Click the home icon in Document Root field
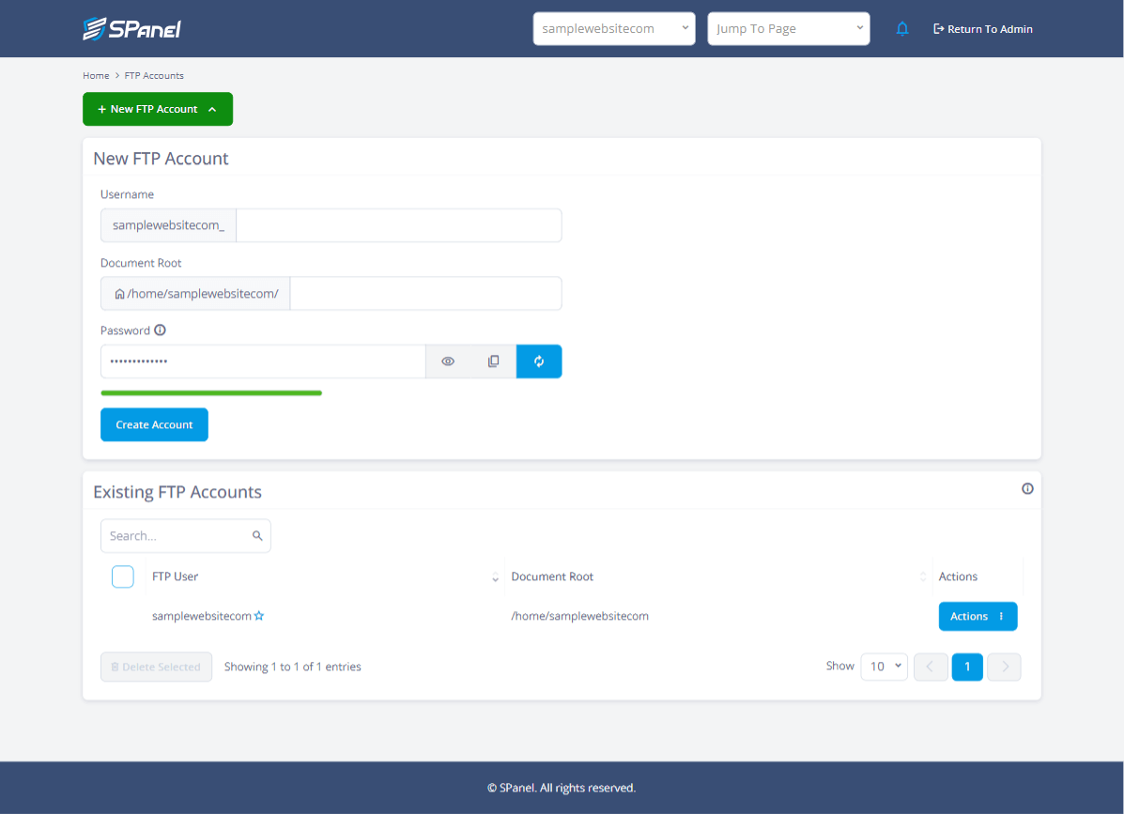The width and height of the screenshot is (1124, 814). [x=118, y=293]
